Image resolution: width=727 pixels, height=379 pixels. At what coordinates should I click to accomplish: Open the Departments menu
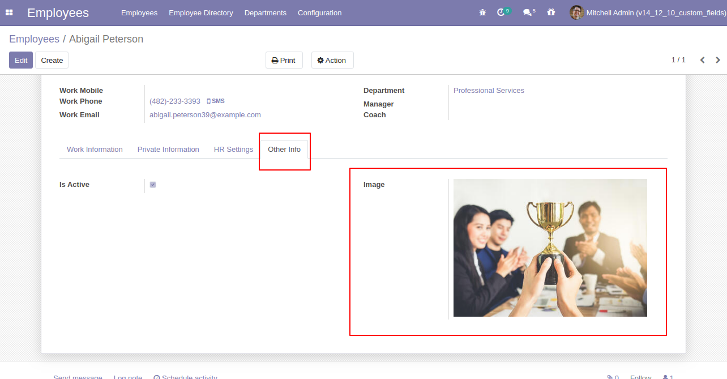pos(266,12)
